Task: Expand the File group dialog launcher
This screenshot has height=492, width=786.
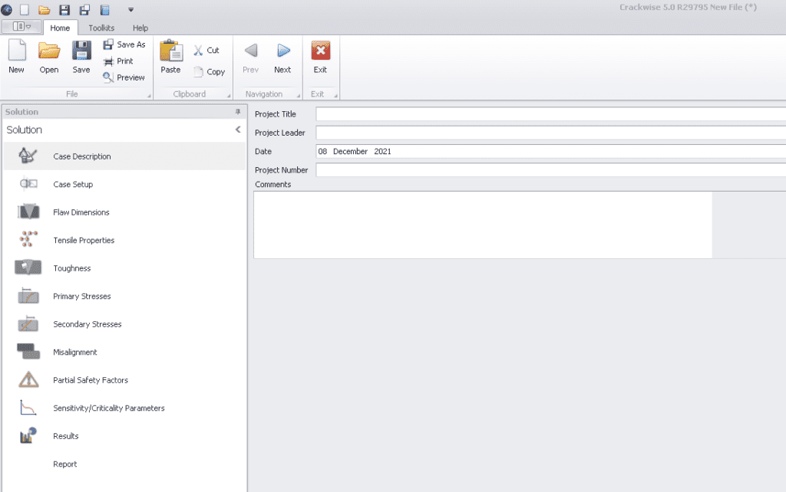Action: (x=148, y=95)
